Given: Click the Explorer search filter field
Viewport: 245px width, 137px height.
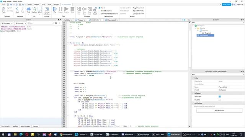Looking at the screenshot, I should pyautogui.click(x=218, y=23).
